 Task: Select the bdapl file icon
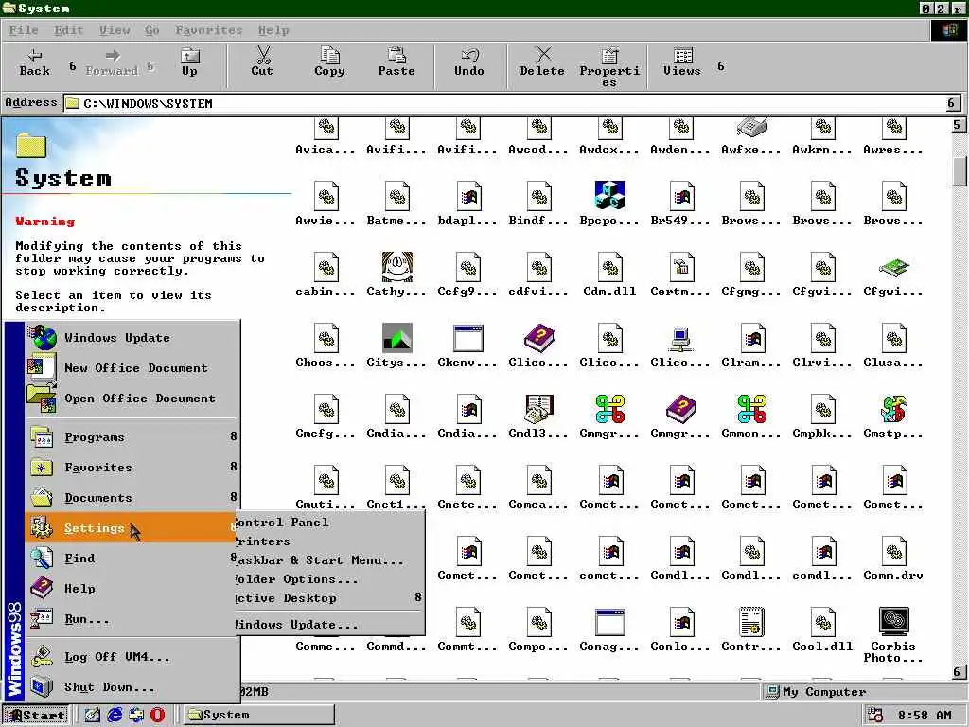click(x=468, y=195)
